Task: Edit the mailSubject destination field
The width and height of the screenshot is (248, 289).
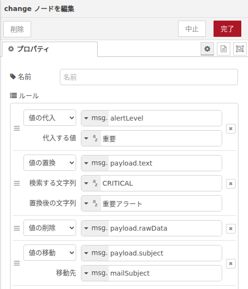Action: point(165,273)
